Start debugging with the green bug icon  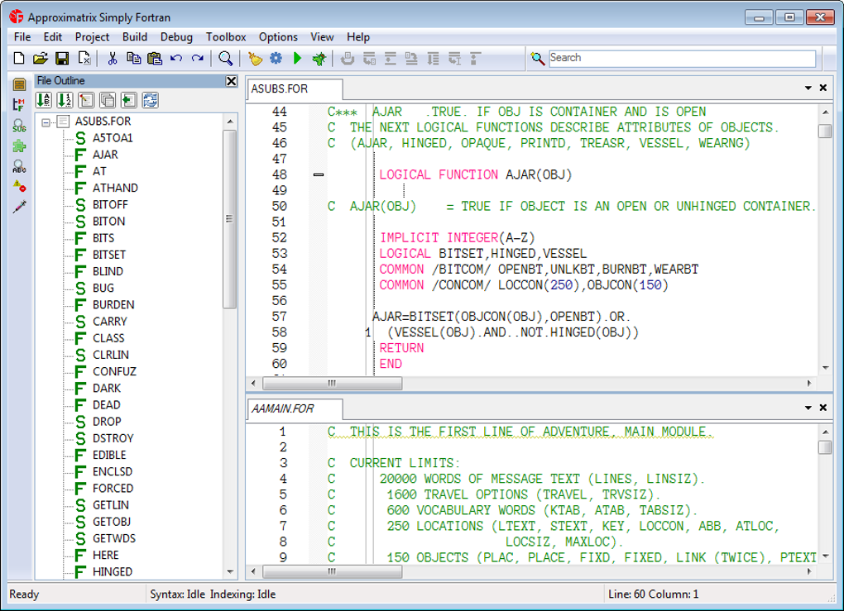click(x=318, y=58)
